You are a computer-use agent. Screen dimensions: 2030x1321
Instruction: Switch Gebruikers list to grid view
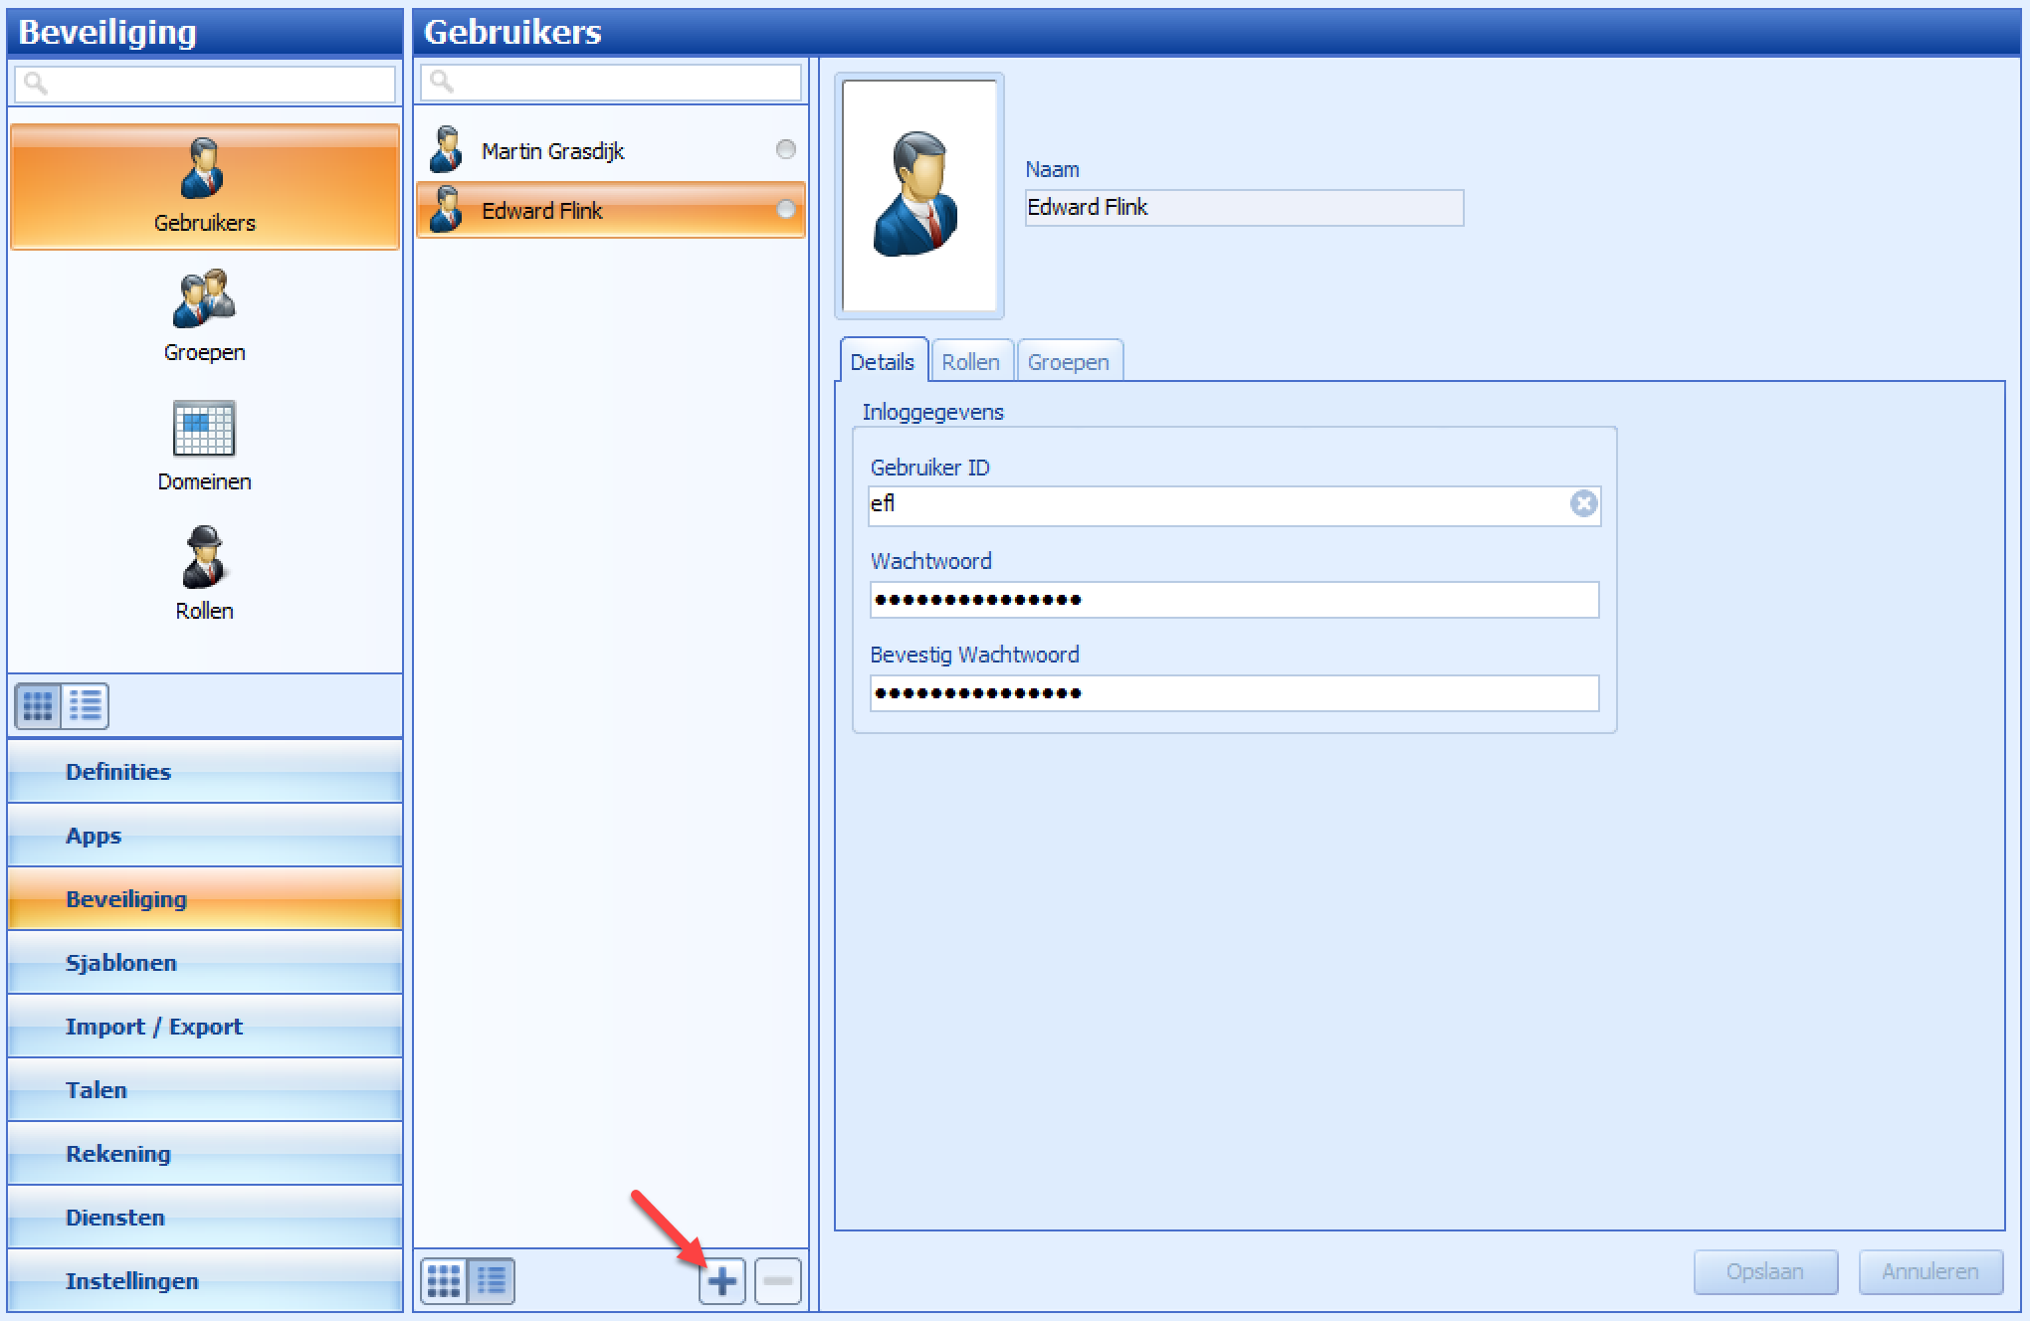[444, 1281]
